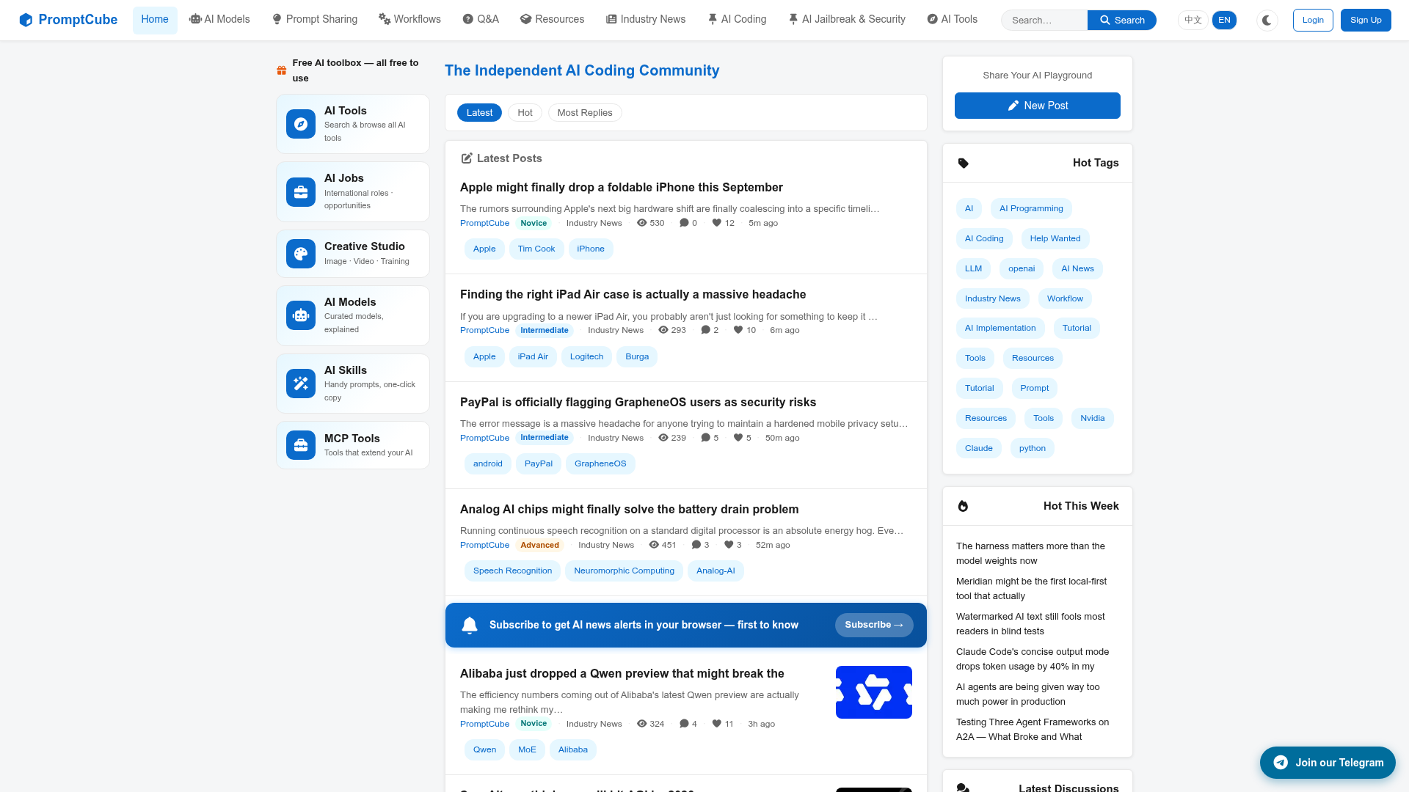This screenshot has height=792, width=1409.
Task: Click the bell icon in subscribe banner
Action: point(470,625)
